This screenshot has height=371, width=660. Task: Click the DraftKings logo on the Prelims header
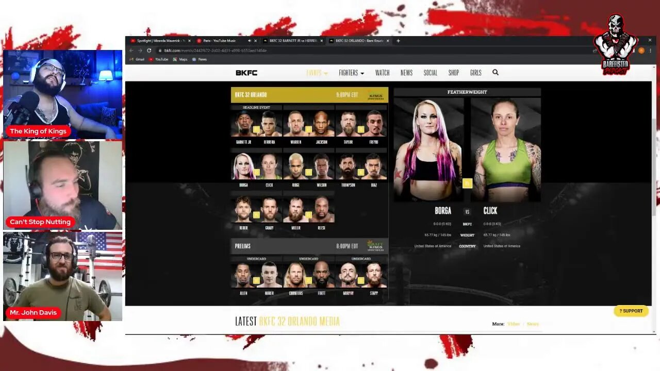(375, 246)
